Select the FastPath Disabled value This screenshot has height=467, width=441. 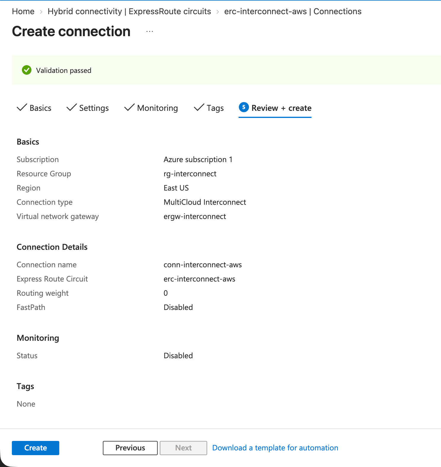pos(178,307)
